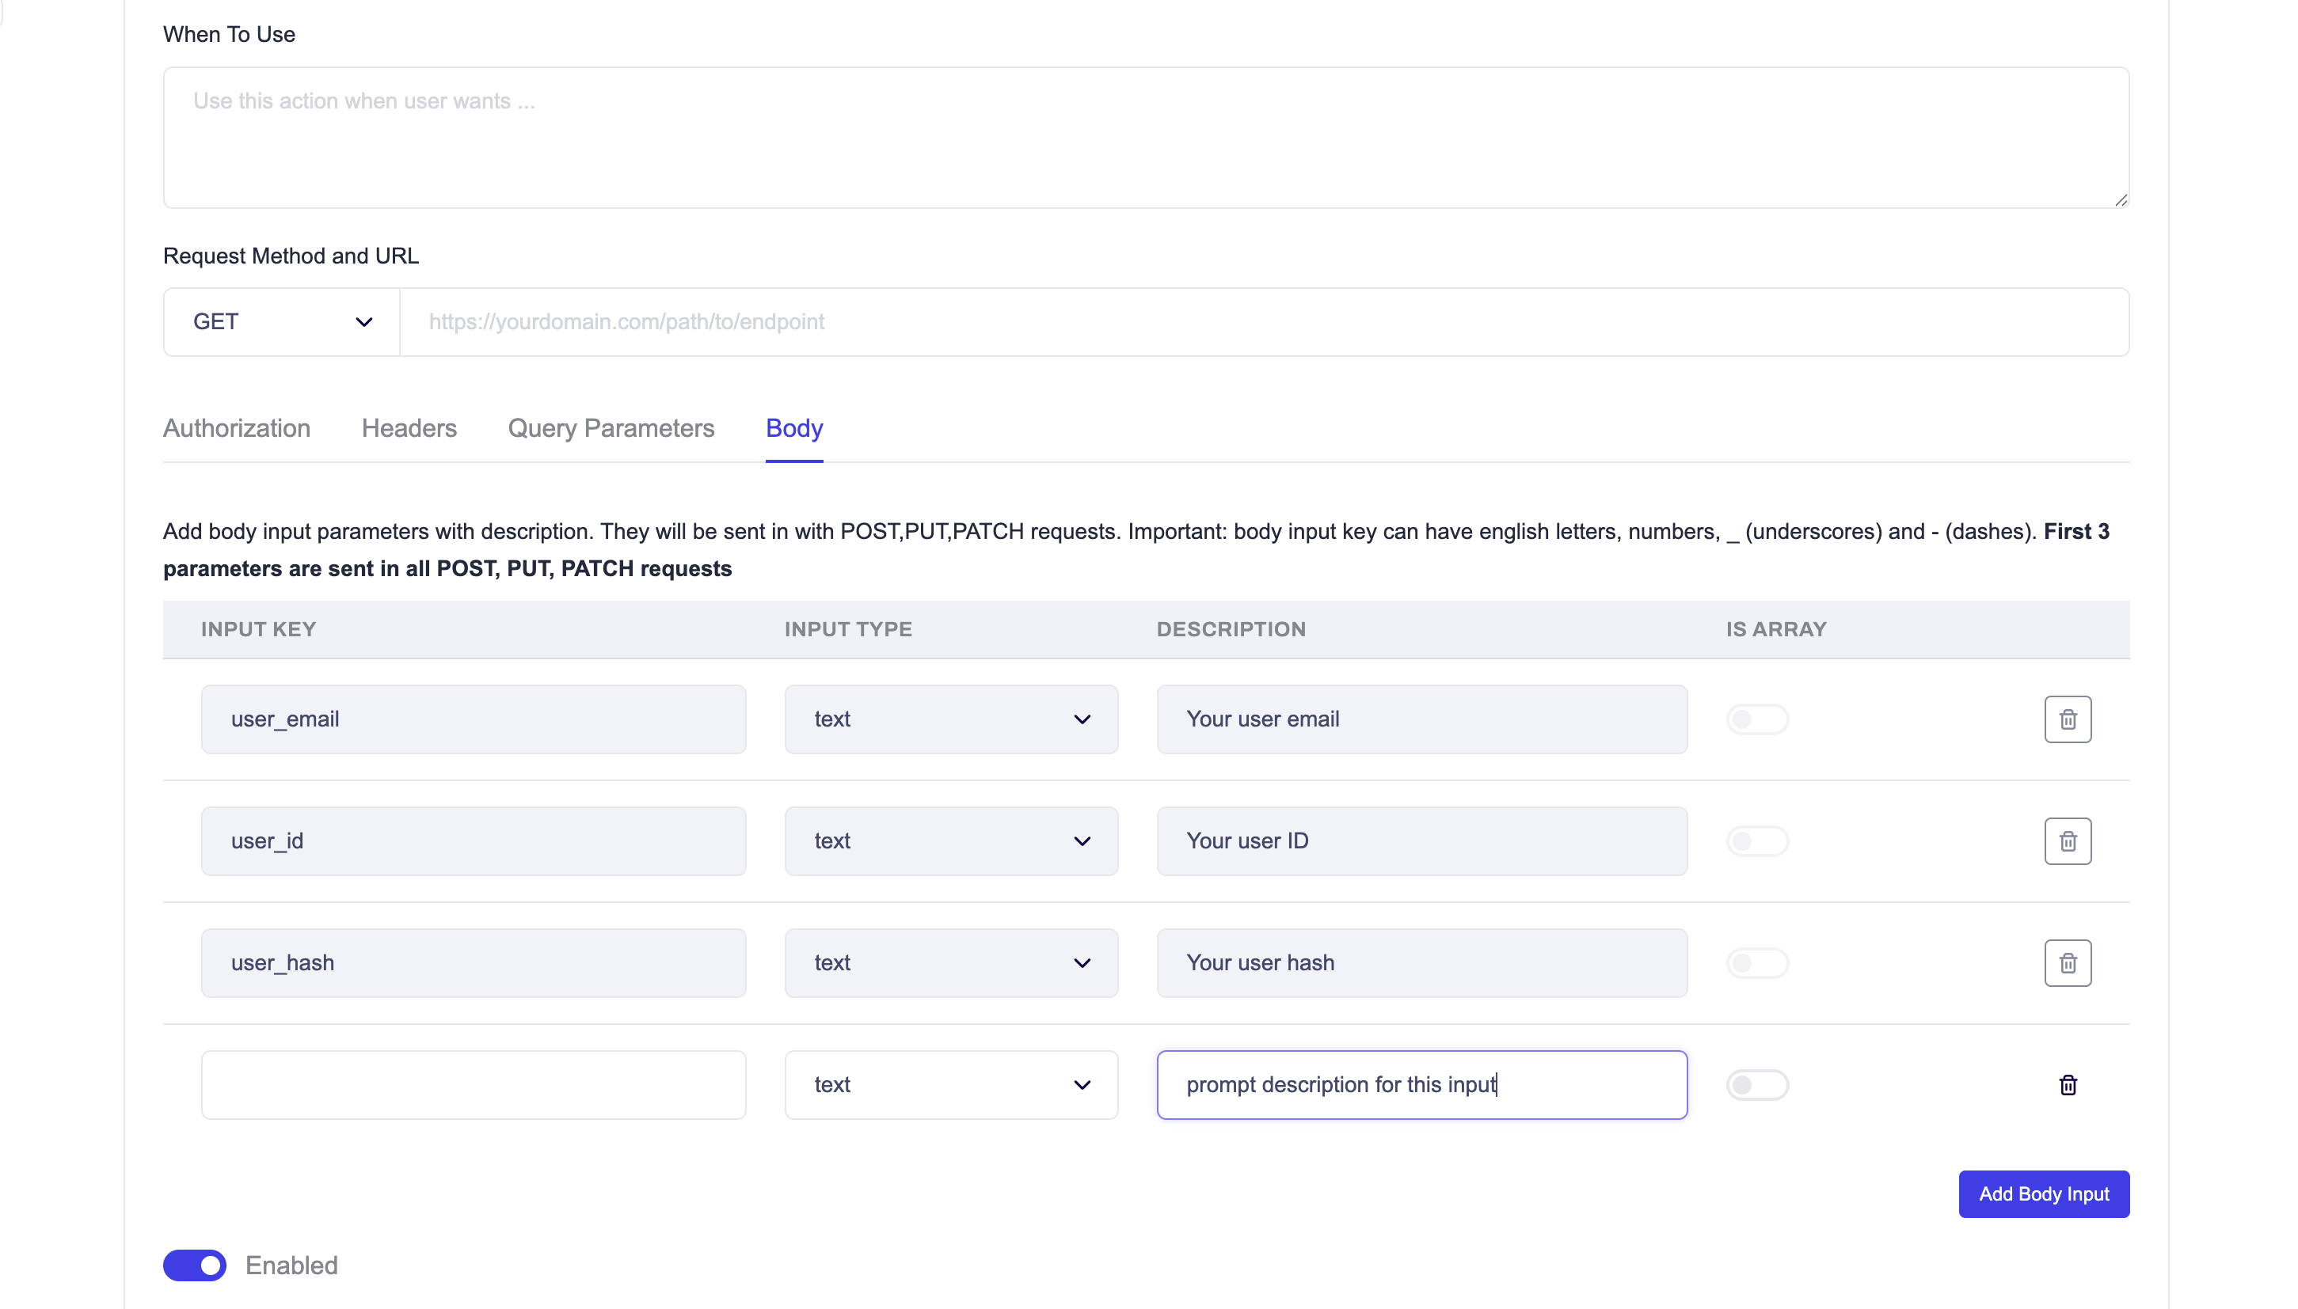Delete the user_hash body input row
2298x1309 pixels.
tap(2066, 962)
